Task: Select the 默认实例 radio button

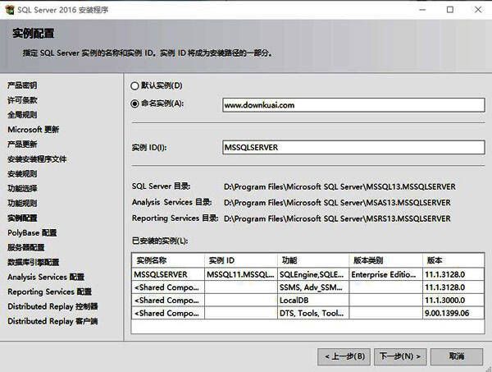Action: pyautogui.click(x=135, y=85)
